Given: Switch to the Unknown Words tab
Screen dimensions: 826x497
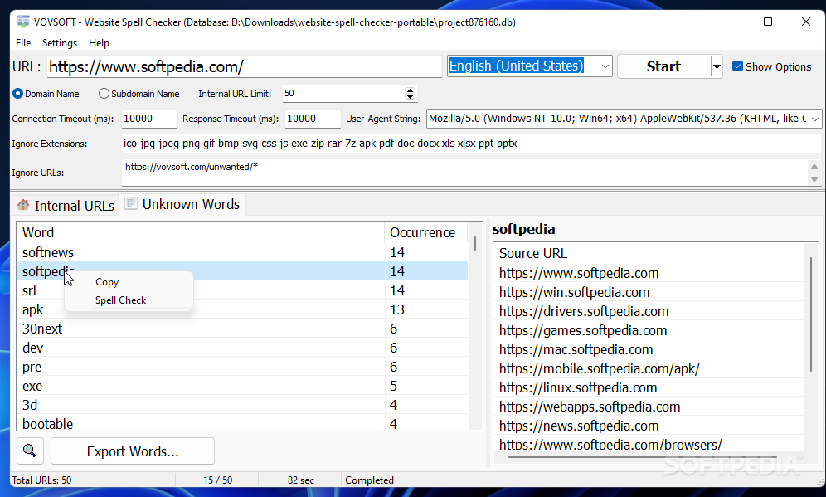Looking at the screenshot, I should pos(182,204).
